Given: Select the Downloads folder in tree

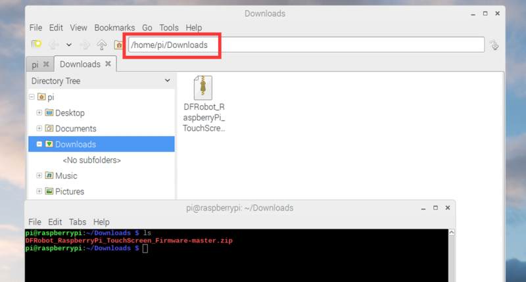Looking at the screenshot, I should [76, 145].
